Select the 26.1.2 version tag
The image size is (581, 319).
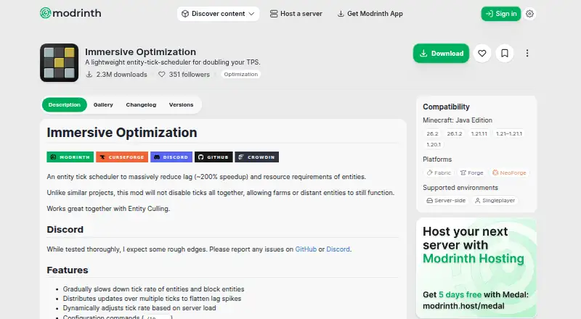[x=455, y=133]
